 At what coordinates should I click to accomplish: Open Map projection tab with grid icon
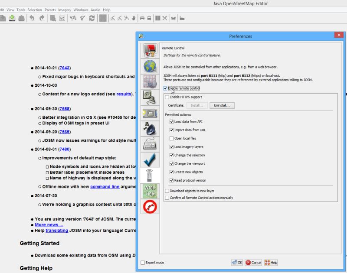tap(150, 82)
